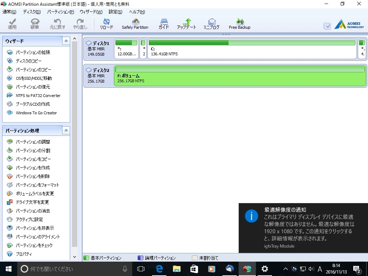368x276 pixels.
Task: Open the ミニブログ toolbar item
Action: (x=211, y=24)
